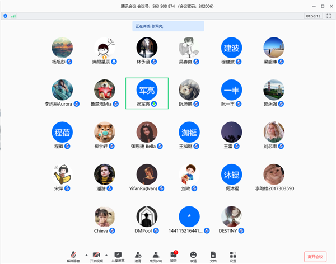Start screen sharing with 共享屏幕
The image size is (336, 264).
[x=118, y=256]
